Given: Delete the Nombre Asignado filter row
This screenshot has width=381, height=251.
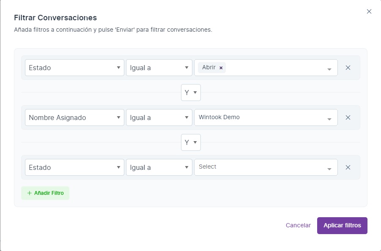Looking at the screenshot, I should (348, 117).
